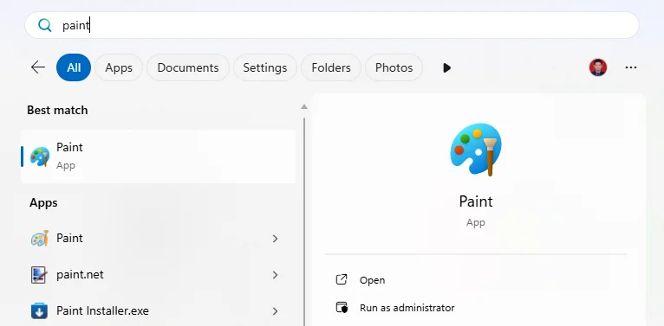Switch to the Apps filter tab

tap(119, 67)
